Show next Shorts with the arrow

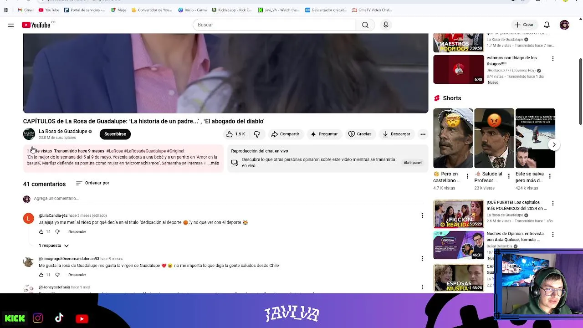coord(554,144)
